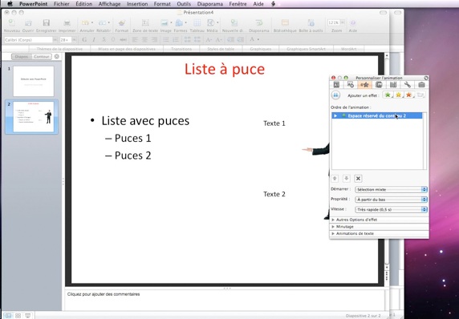Click the Liste à puce title text
Image resolution: width=459 pixels, height=319 pixels.
click(225, 69)
